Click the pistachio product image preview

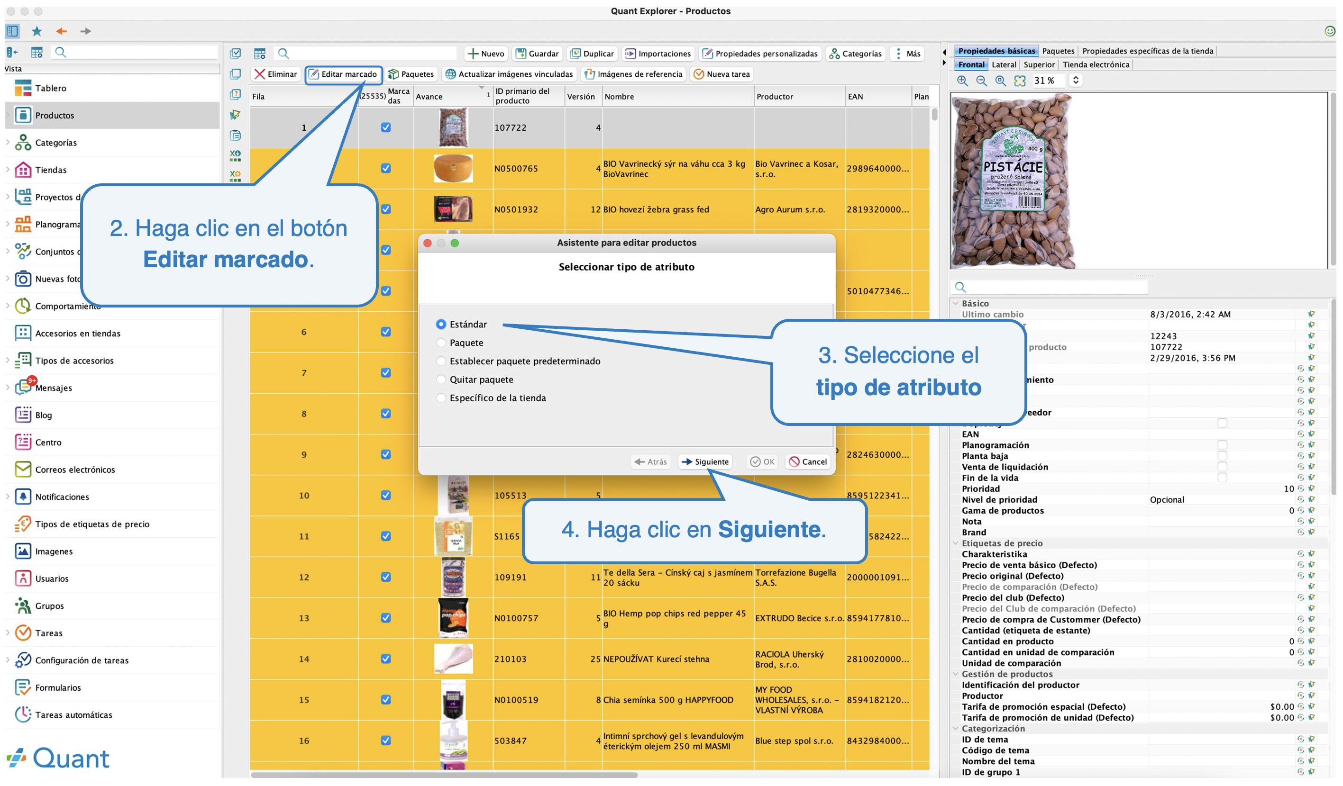[1013, 181]
